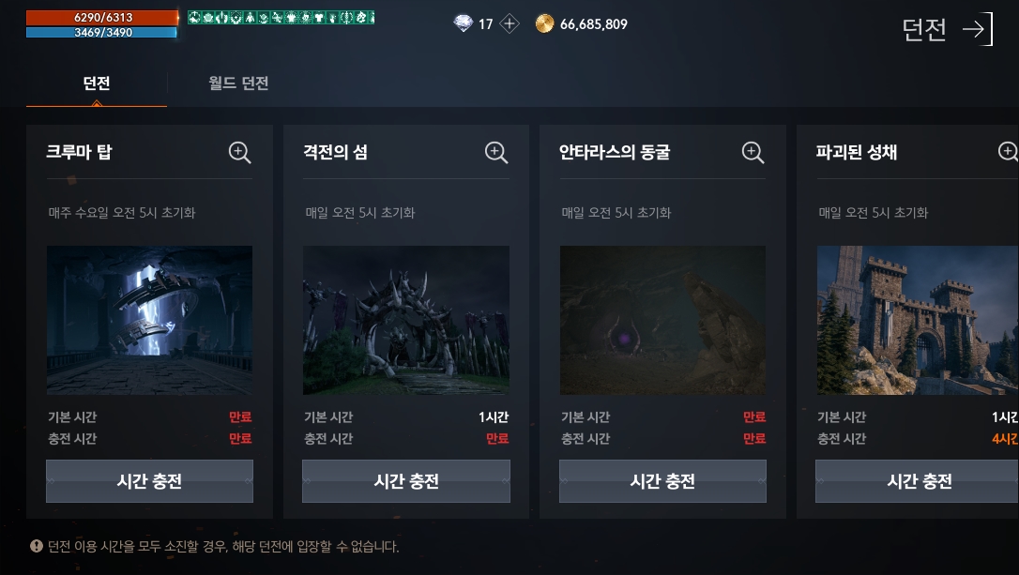
Task: Click the plus icon to add diamonds
Action: pos(509,24)
